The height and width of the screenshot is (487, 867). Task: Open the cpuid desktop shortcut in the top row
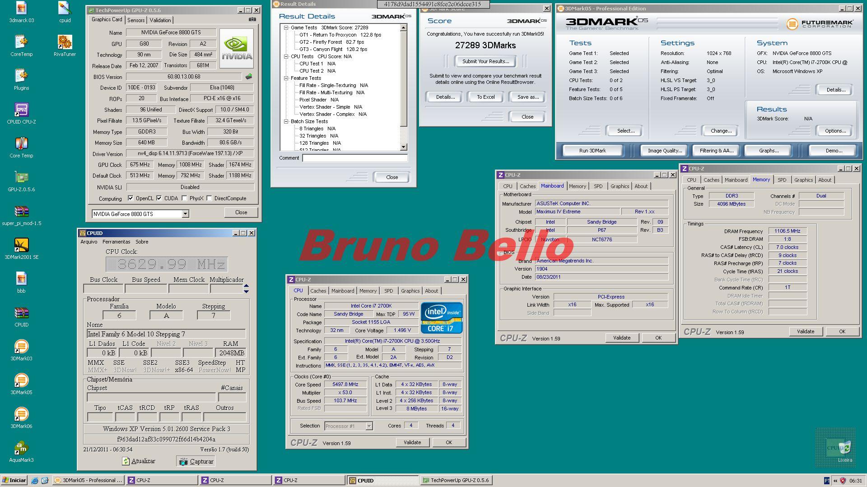coord(65,12)
